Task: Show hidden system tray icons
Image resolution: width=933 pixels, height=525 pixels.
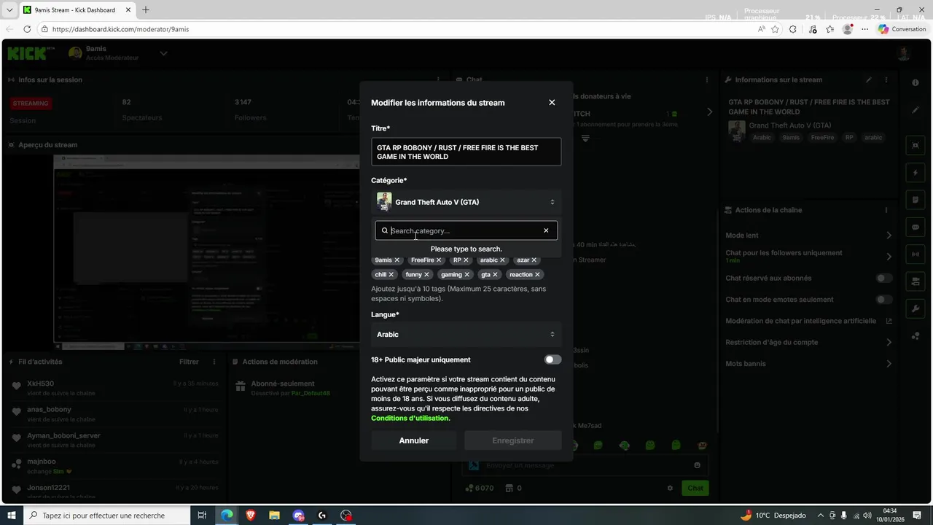Action: coord(821,516)
